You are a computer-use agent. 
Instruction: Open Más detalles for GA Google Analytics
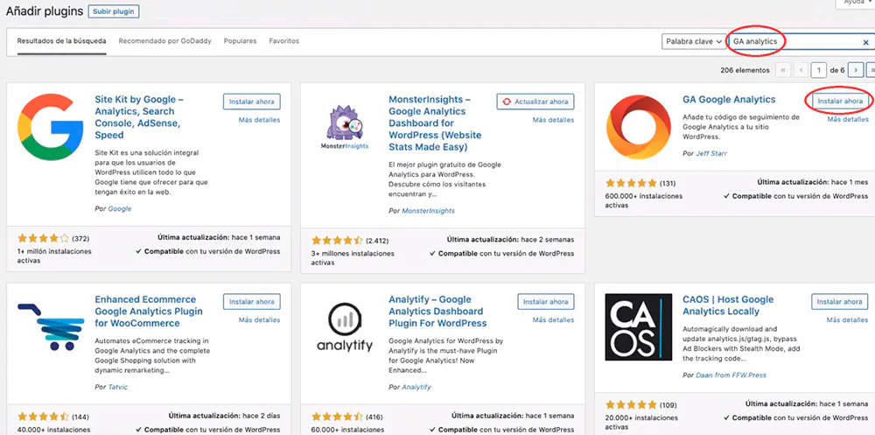pos(848,120)
